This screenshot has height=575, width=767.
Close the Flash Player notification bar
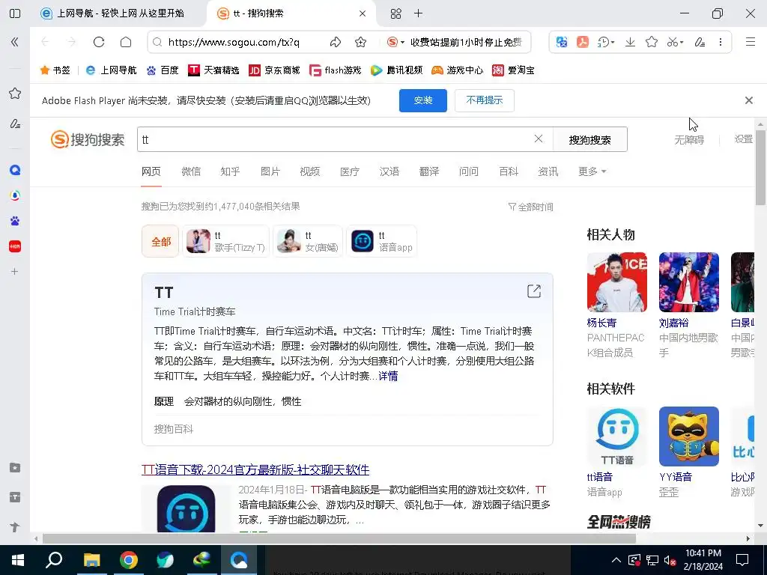click(x=748, y=100)
